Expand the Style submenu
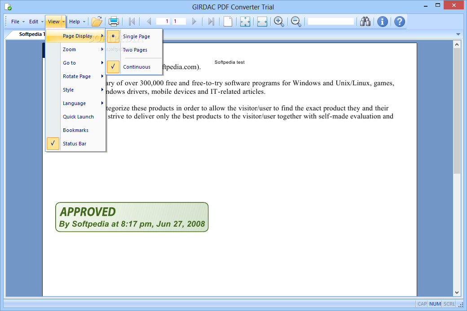The width and height of the screenshot is (467, 311). pyautogui.click(x=76, y=90)
